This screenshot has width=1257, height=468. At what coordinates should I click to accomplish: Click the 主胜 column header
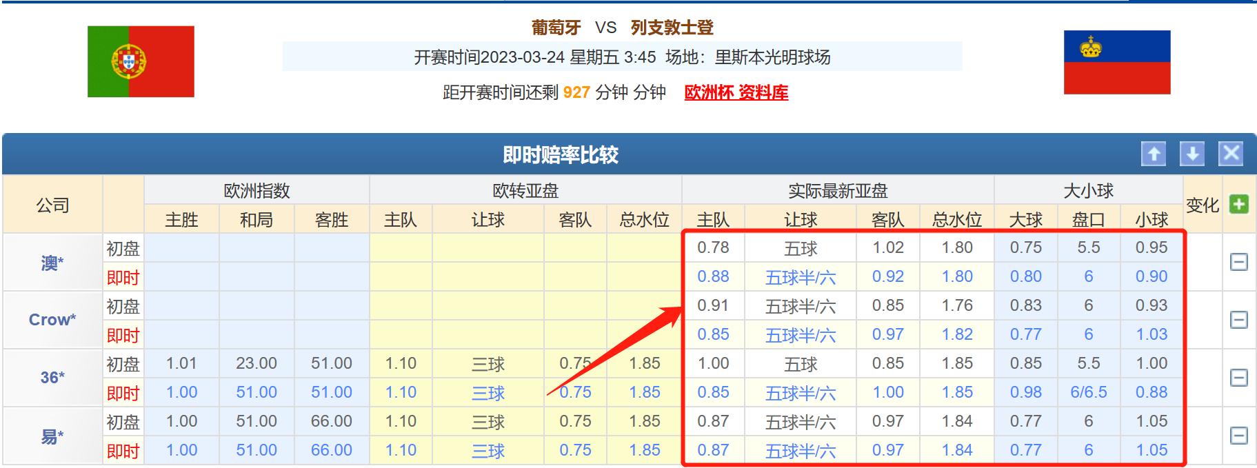[181, 220]
